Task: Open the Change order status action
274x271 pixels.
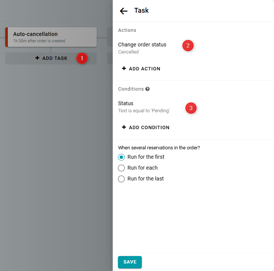Action: (x=142, y=45)
